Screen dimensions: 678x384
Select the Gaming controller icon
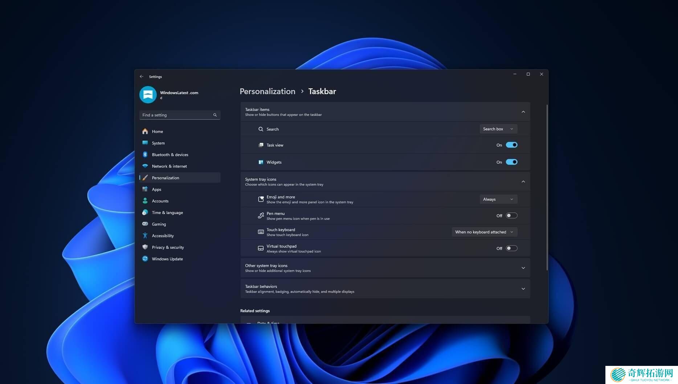(x=145, y=224)
